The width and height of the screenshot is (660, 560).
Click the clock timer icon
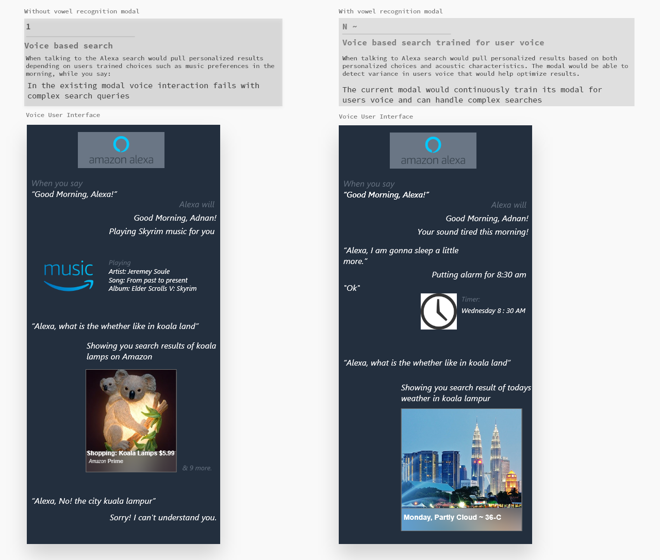pyautogui.click(x=439, y=311)
